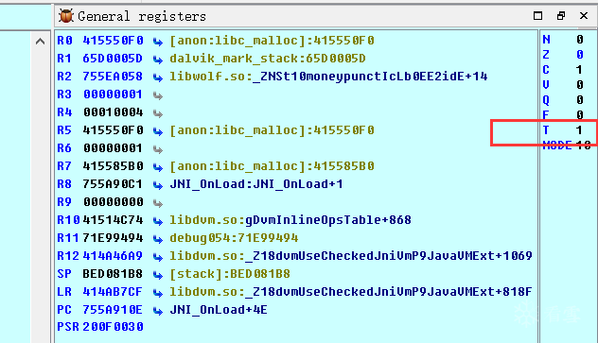Screen dimensions: 598x343
Task: Follow the jump arrow next to R2
Action: coord(157,77)
